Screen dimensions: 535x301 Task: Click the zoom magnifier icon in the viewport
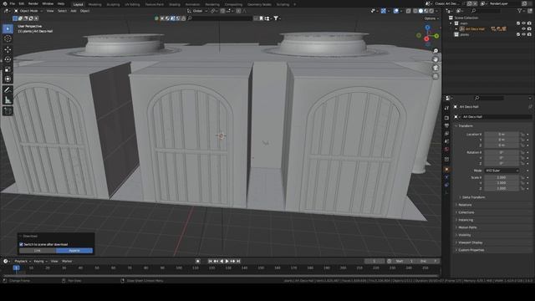coord(436,51)
